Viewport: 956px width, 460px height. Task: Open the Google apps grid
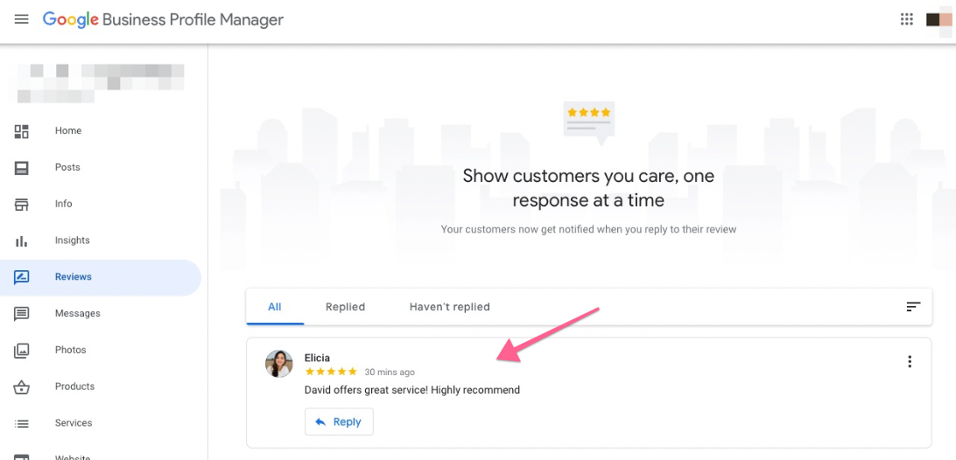pos(907,19)
